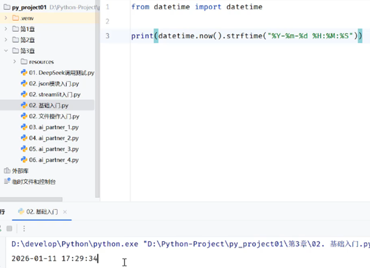
Task: Select the 临时文件和控制台 node label
Action: click(x=34, y=181)
